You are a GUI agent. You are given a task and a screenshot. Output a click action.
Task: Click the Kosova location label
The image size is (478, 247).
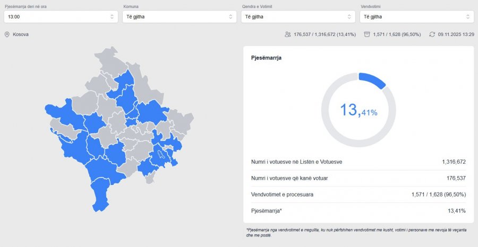point(21,34)
